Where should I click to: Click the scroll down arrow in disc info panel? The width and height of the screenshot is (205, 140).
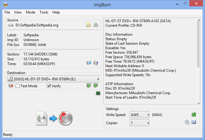[199, 103]
